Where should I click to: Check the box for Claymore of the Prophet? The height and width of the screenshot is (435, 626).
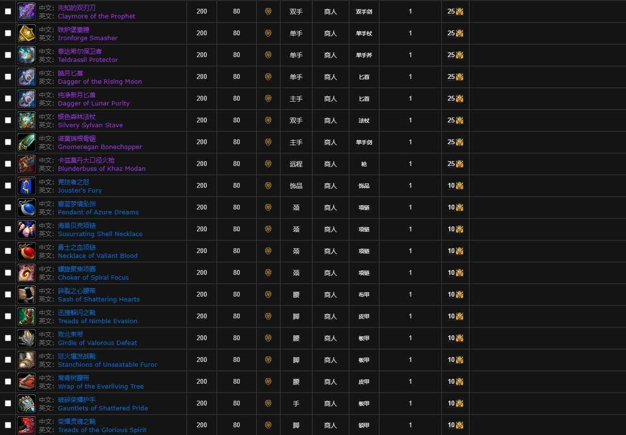click(x=8, y=12)
